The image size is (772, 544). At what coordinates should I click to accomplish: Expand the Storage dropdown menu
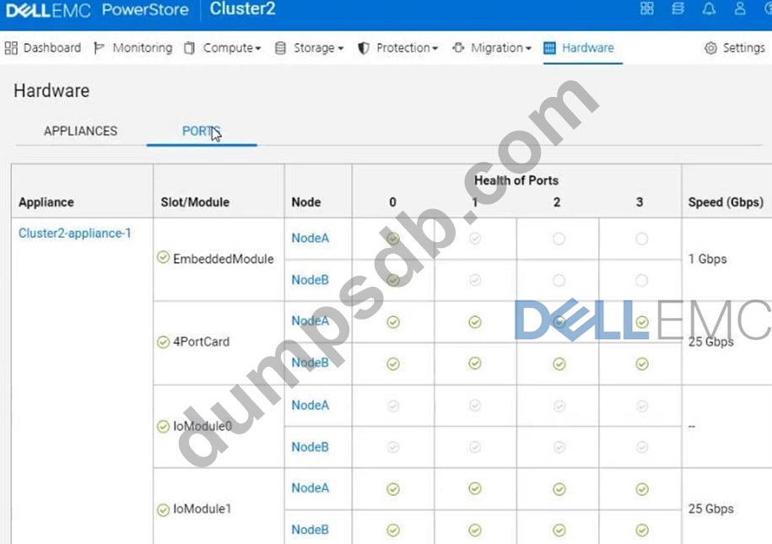pos(310,48)
